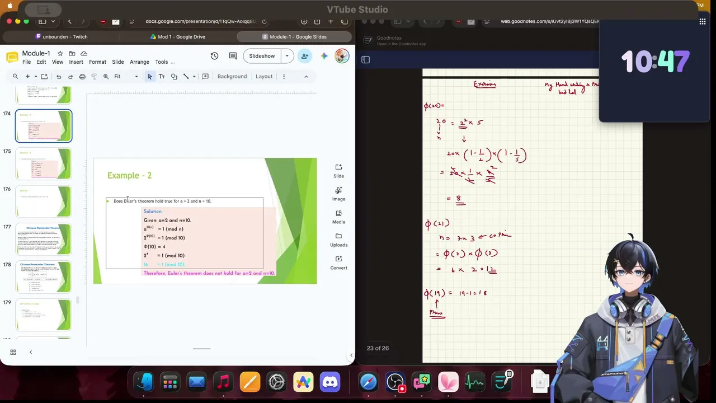Hide the menus with up chevron
Screen dimensions: 716x403
point(306,77)
